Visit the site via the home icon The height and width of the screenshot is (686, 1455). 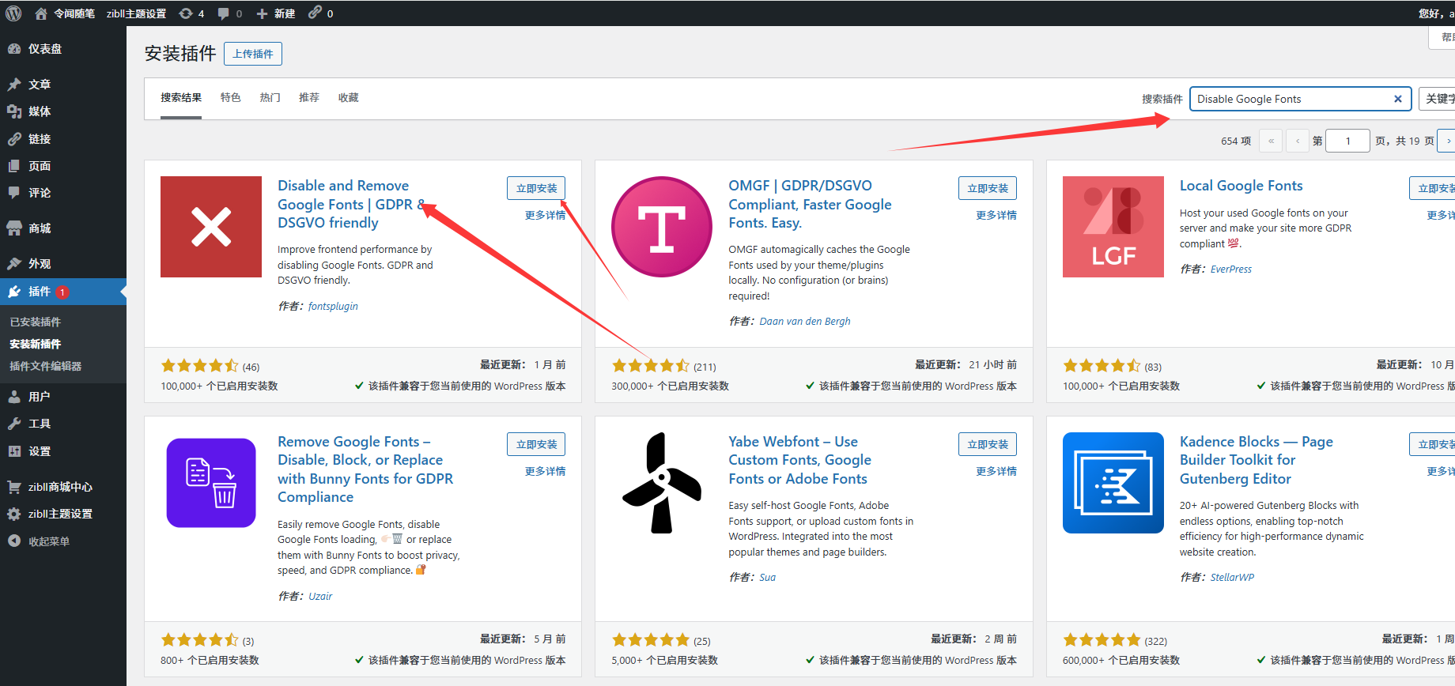[41, 13]
